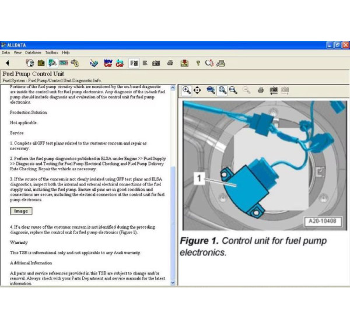Click the back arrow in the main toolbar
Screen dimensions: 350x329
(x=7, y=63)
